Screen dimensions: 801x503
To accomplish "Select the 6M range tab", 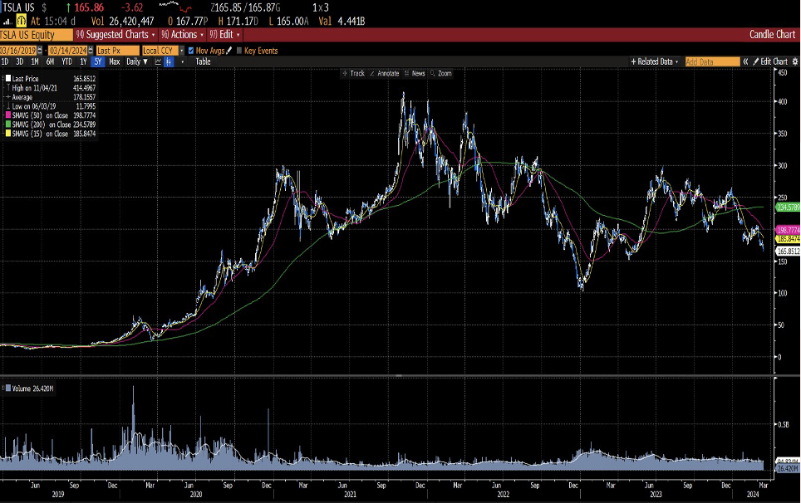I will (50, 61).
